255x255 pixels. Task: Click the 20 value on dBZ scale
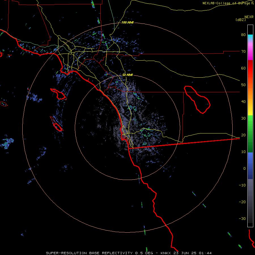[x=243, y=135]
